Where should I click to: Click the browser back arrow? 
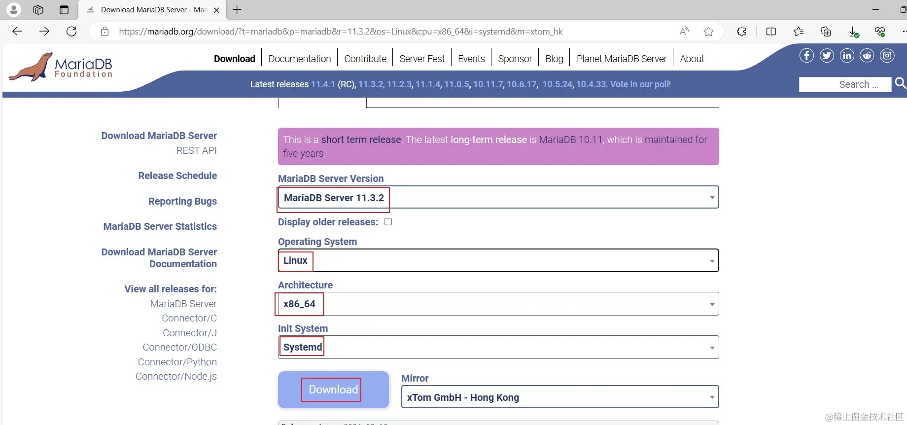pos(17,32)
